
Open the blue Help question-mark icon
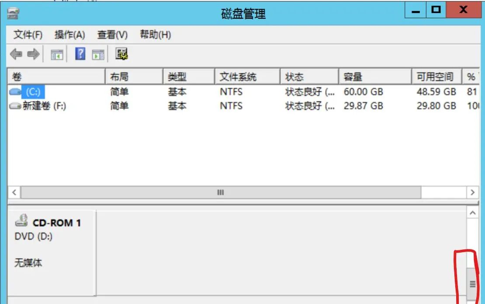point(80,54)
